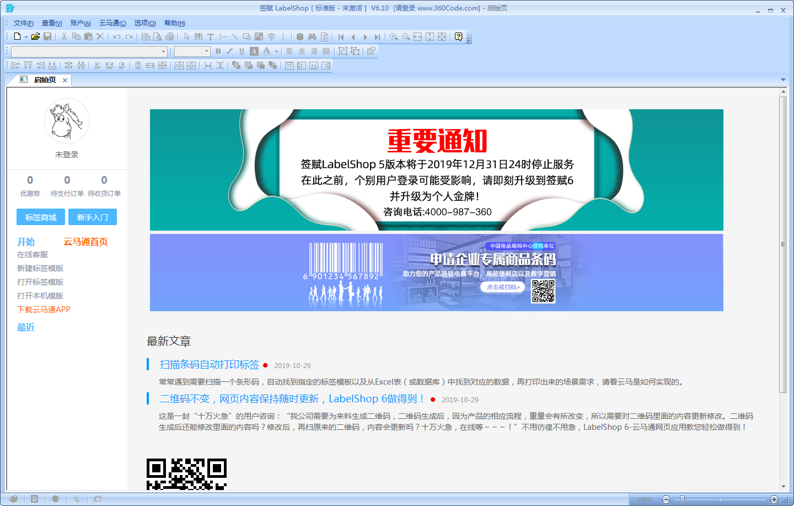Align text right
This screenshot has height=506, width=794.
coord(314,51)
